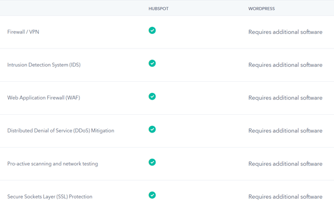This screenshot has width=334, height=211.
Task: Click the 'Firewall / VPN' row label
Action: click(23, 32)
